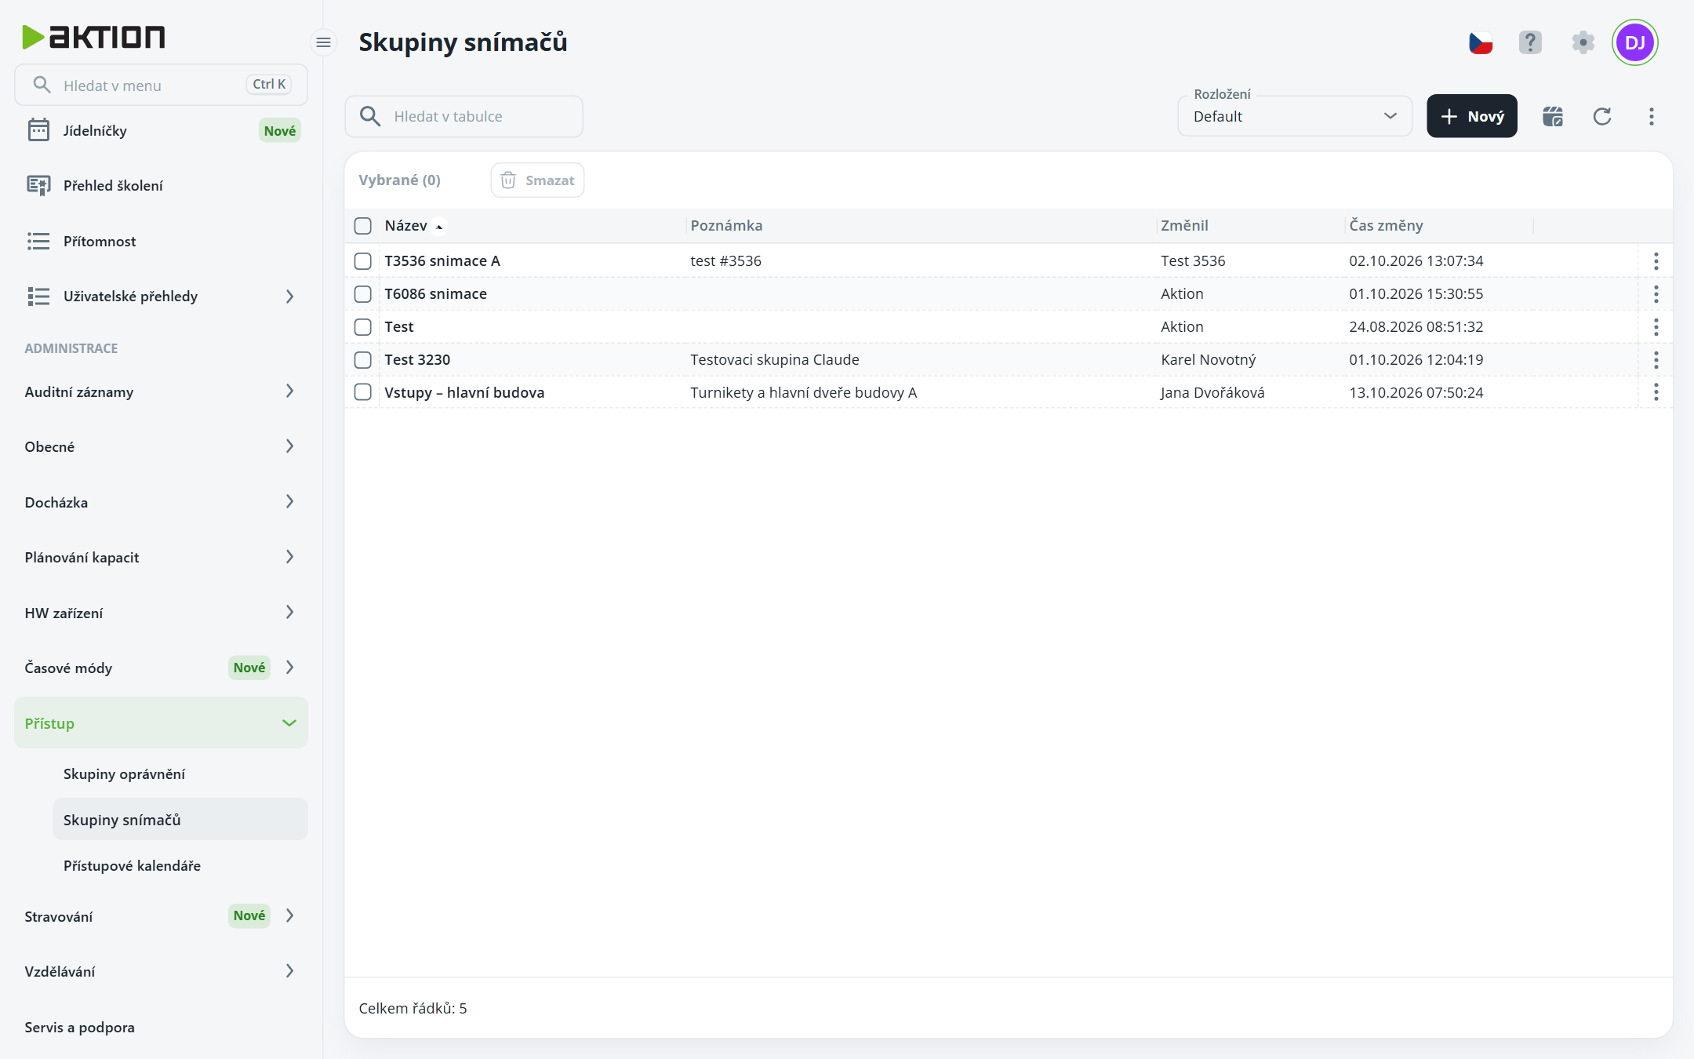This screenshot has width=1694, height=1059.
Task: Expand Docházka section
Action: [161, 502]
